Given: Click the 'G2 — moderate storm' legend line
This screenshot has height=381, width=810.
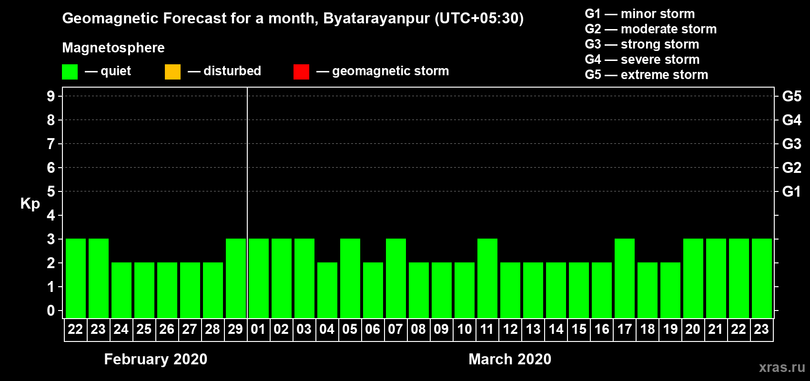Looking at the screenshot, I should click(x=651, y=29).
